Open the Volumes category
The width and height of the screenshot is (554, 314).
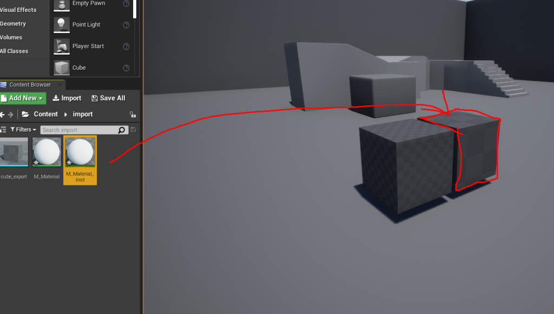[x=11, y=37]
